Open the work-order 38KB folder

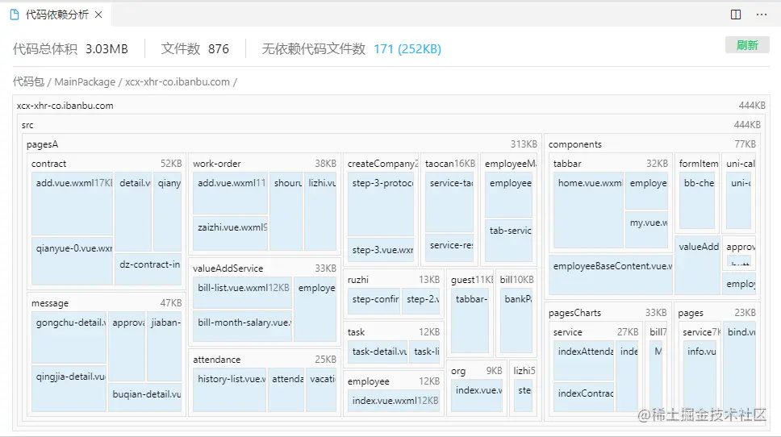coord(265,163)
